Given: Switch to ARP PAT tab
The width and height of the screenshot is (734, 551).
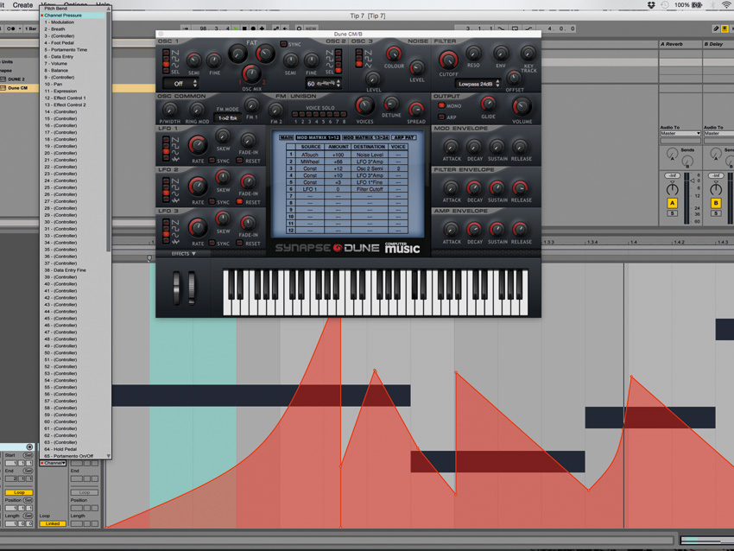Looking at the screenshot, I should click(404, 137).
